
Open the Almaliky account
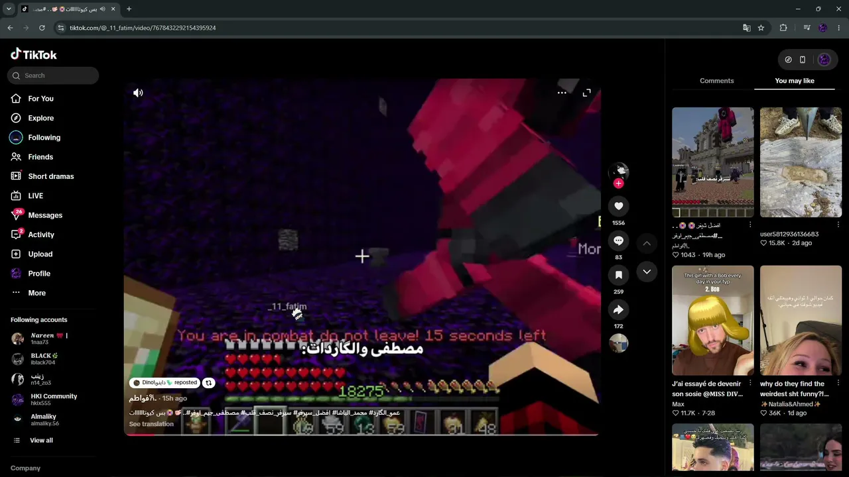pyautogui.click(x=44, y=420)
